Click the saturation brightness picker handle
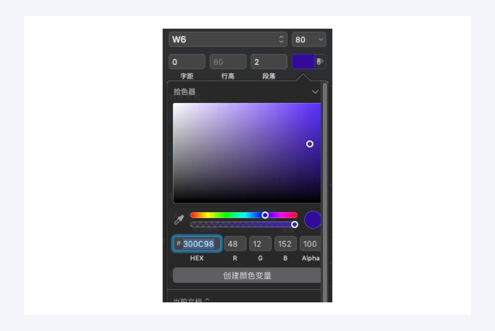This screenshot has width=495, height=331. click(310, 144)
